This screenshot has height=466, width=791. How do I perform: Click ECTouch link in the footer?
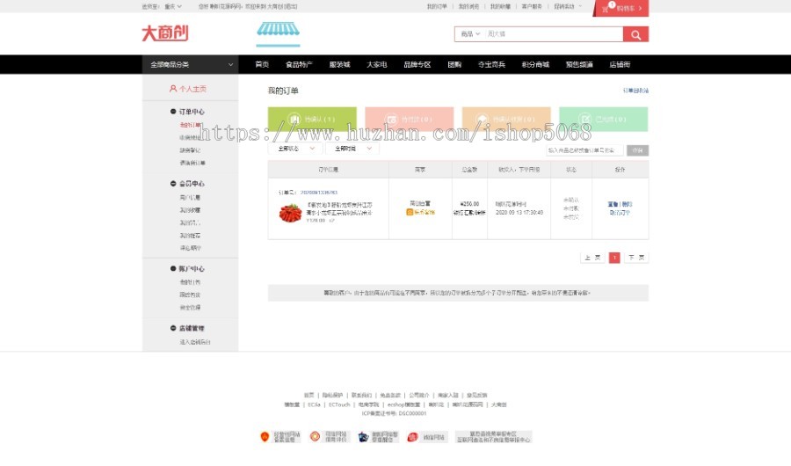339,405
